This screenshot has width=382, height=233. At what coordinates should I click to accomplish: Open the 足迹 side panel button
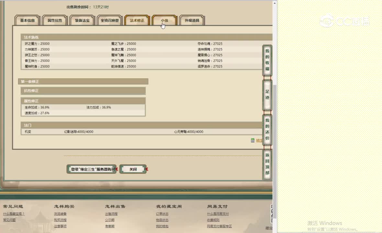click(267, 95)
